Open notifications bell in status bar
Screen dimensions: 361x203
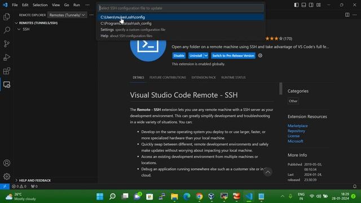[355, 187]
